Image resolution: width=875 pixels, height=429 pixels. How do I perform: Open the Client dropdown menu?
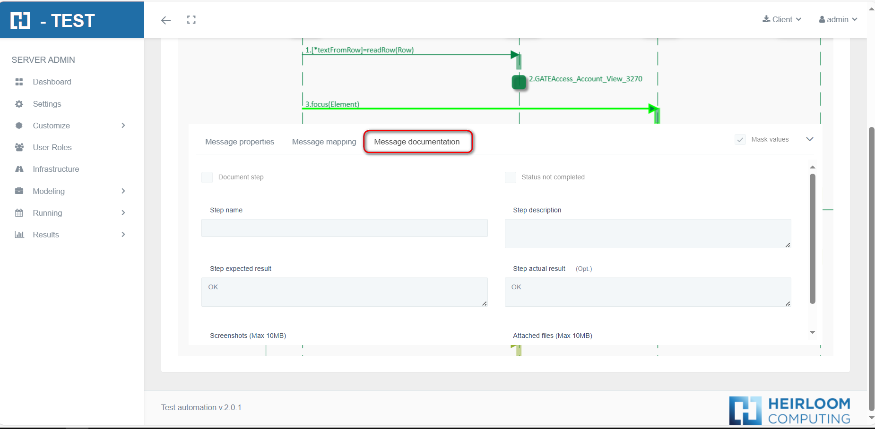coord(782,19)
